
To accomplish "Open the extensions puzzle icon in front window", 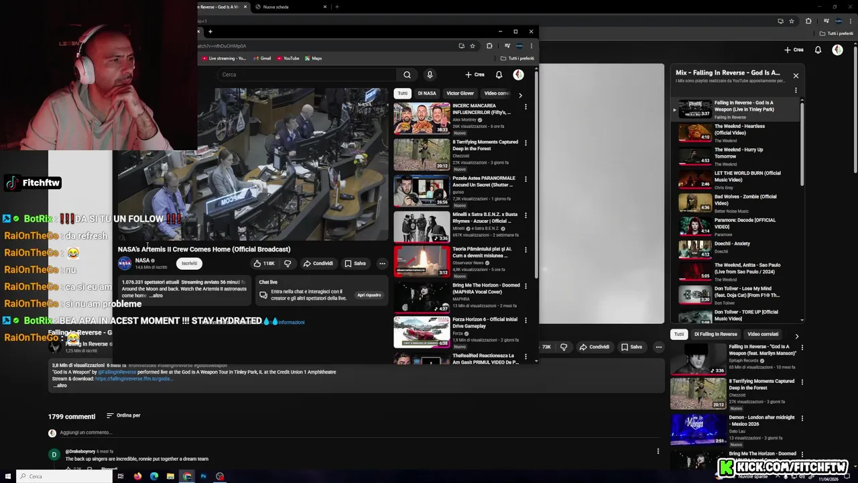I will click(x=489, y=46).
